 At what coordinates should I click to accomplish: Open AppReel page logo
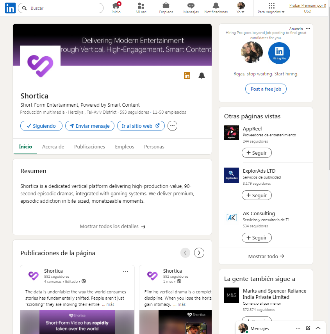point(232,133)
